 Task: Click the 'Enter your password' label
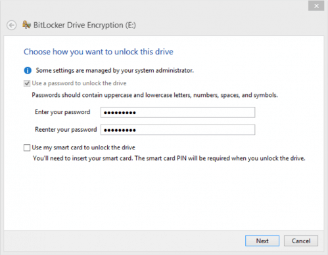point(62,112)
